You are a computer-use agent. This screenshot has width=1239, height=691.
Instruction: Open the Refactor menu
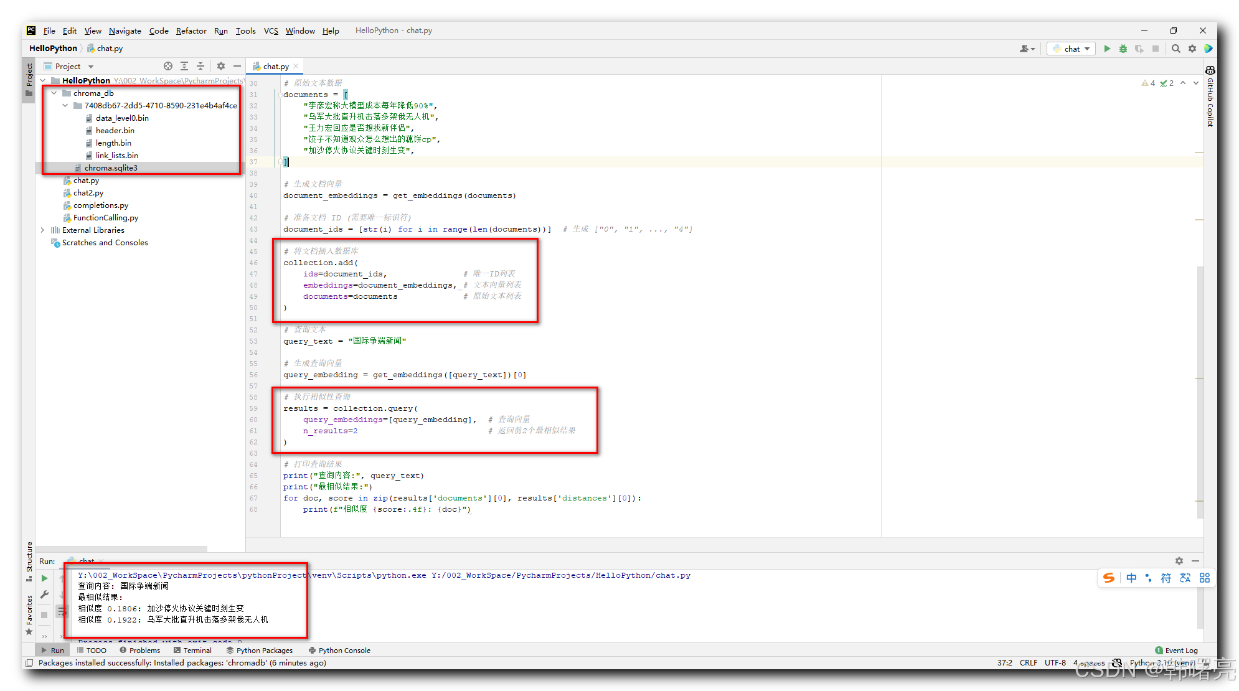pos(191,31)
